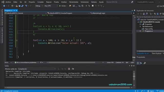Click the editor horizontal scrollbar
Screen dimensions: 164x92
pyautogui.click(x=72, y=62)
